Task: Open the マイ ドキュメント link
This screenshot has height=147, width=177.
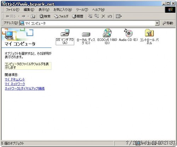Action: coord(15,79)
